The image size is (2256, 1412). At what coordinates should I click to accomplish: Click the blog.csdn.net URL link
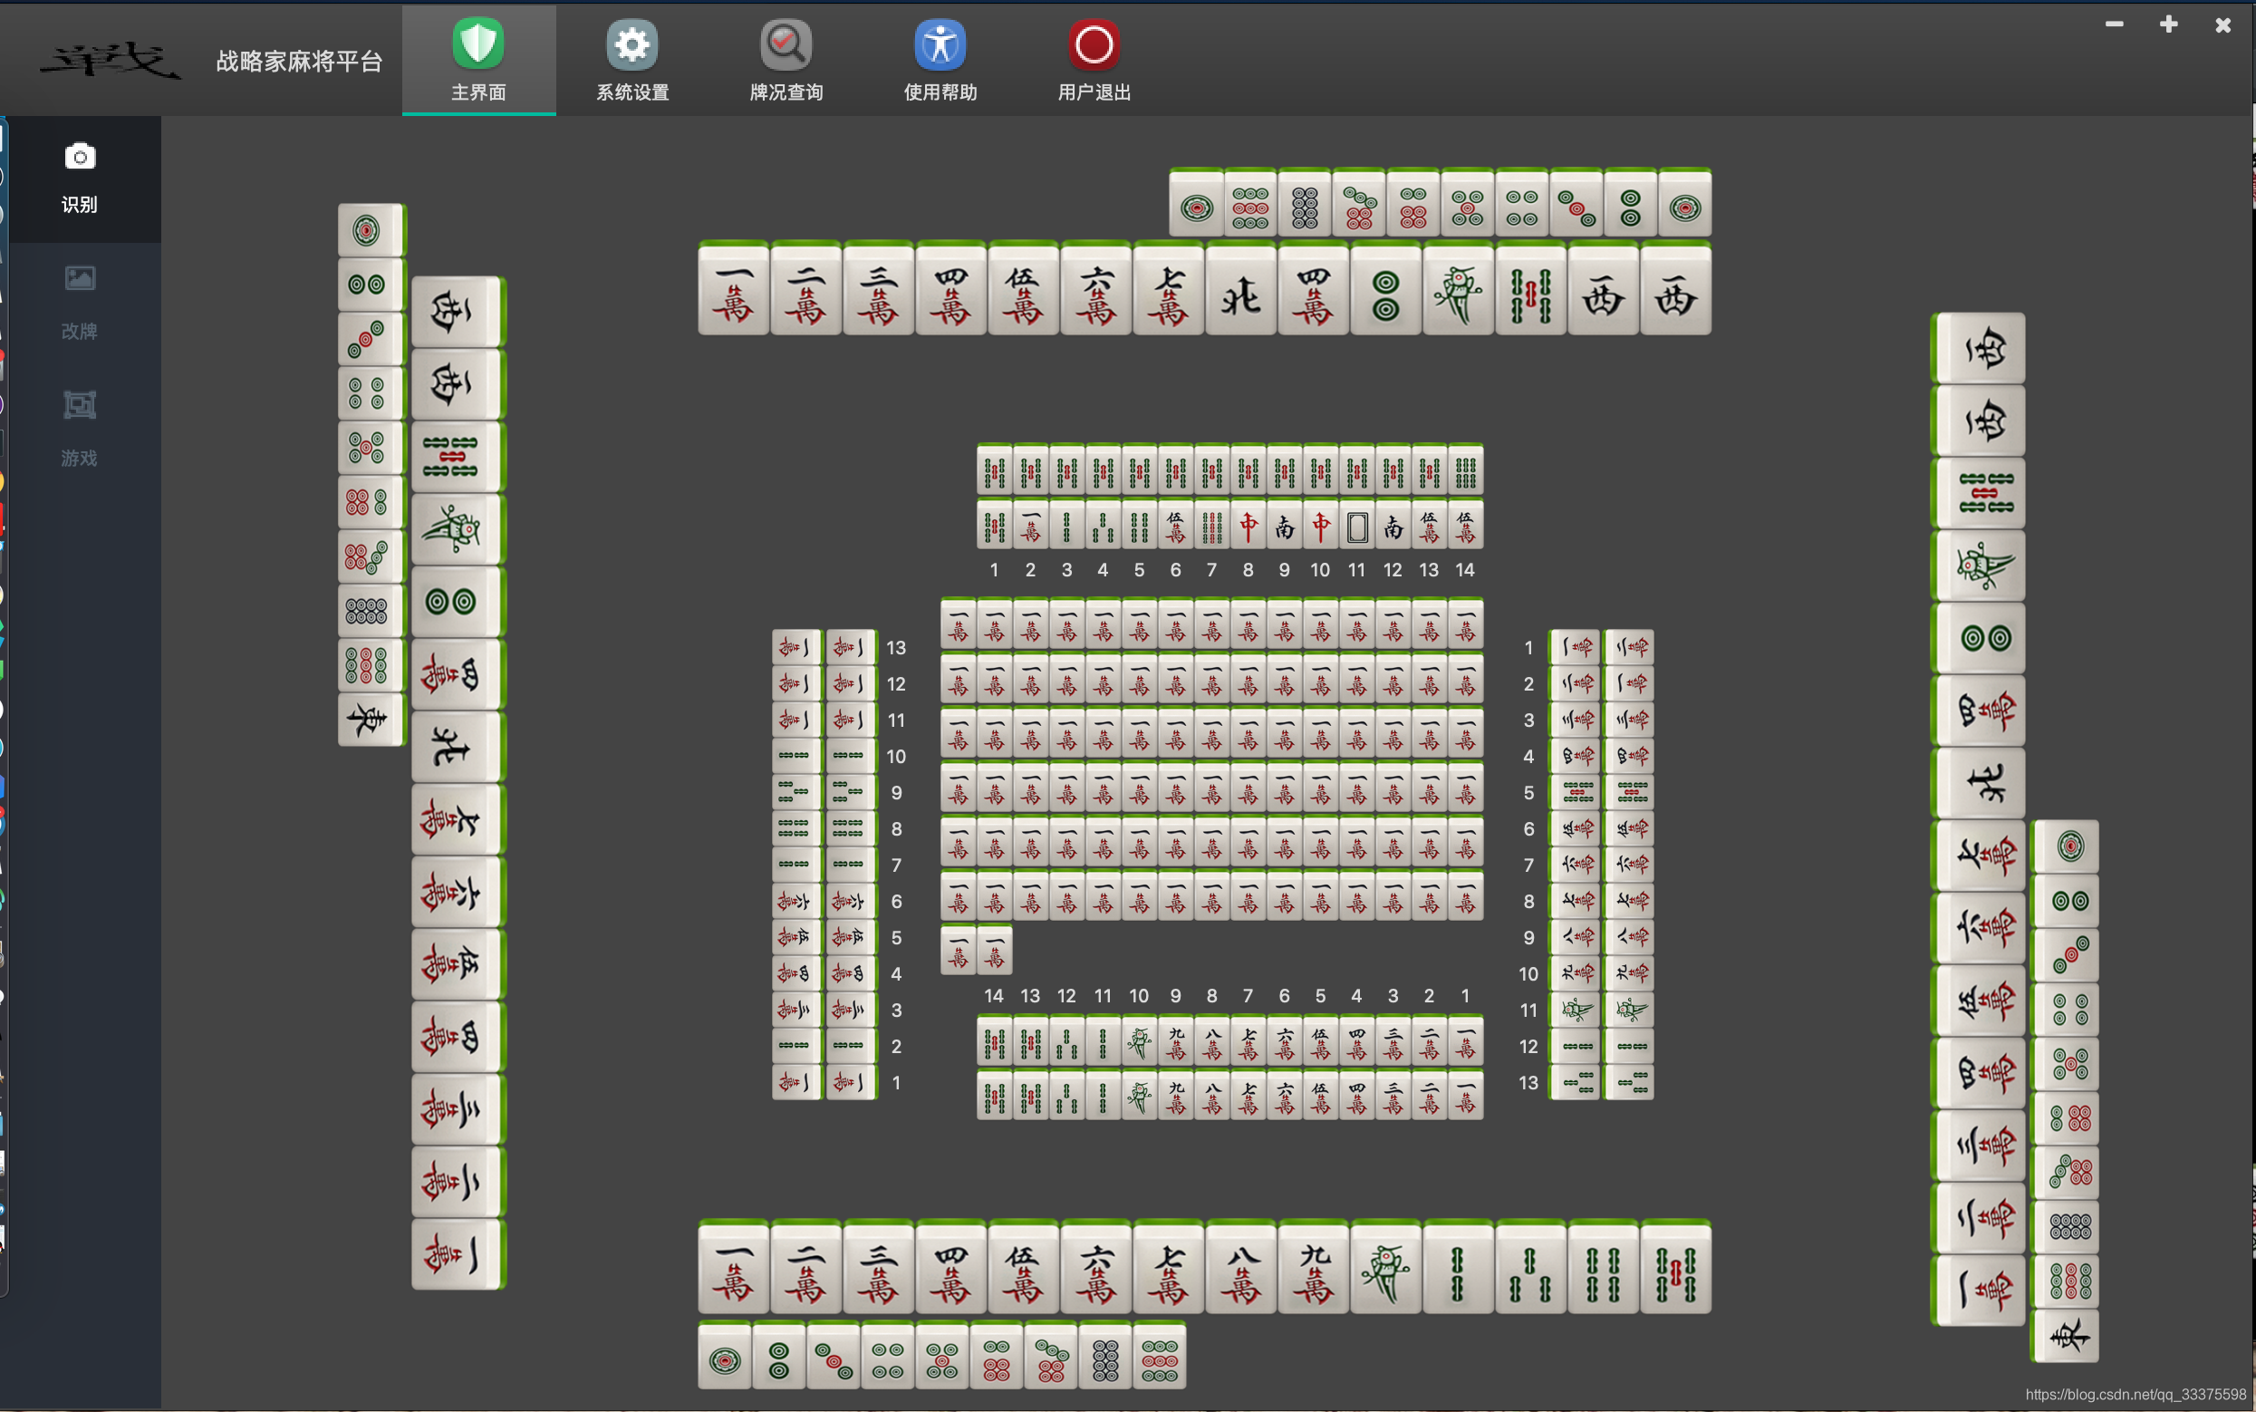coord(2135,1394)
